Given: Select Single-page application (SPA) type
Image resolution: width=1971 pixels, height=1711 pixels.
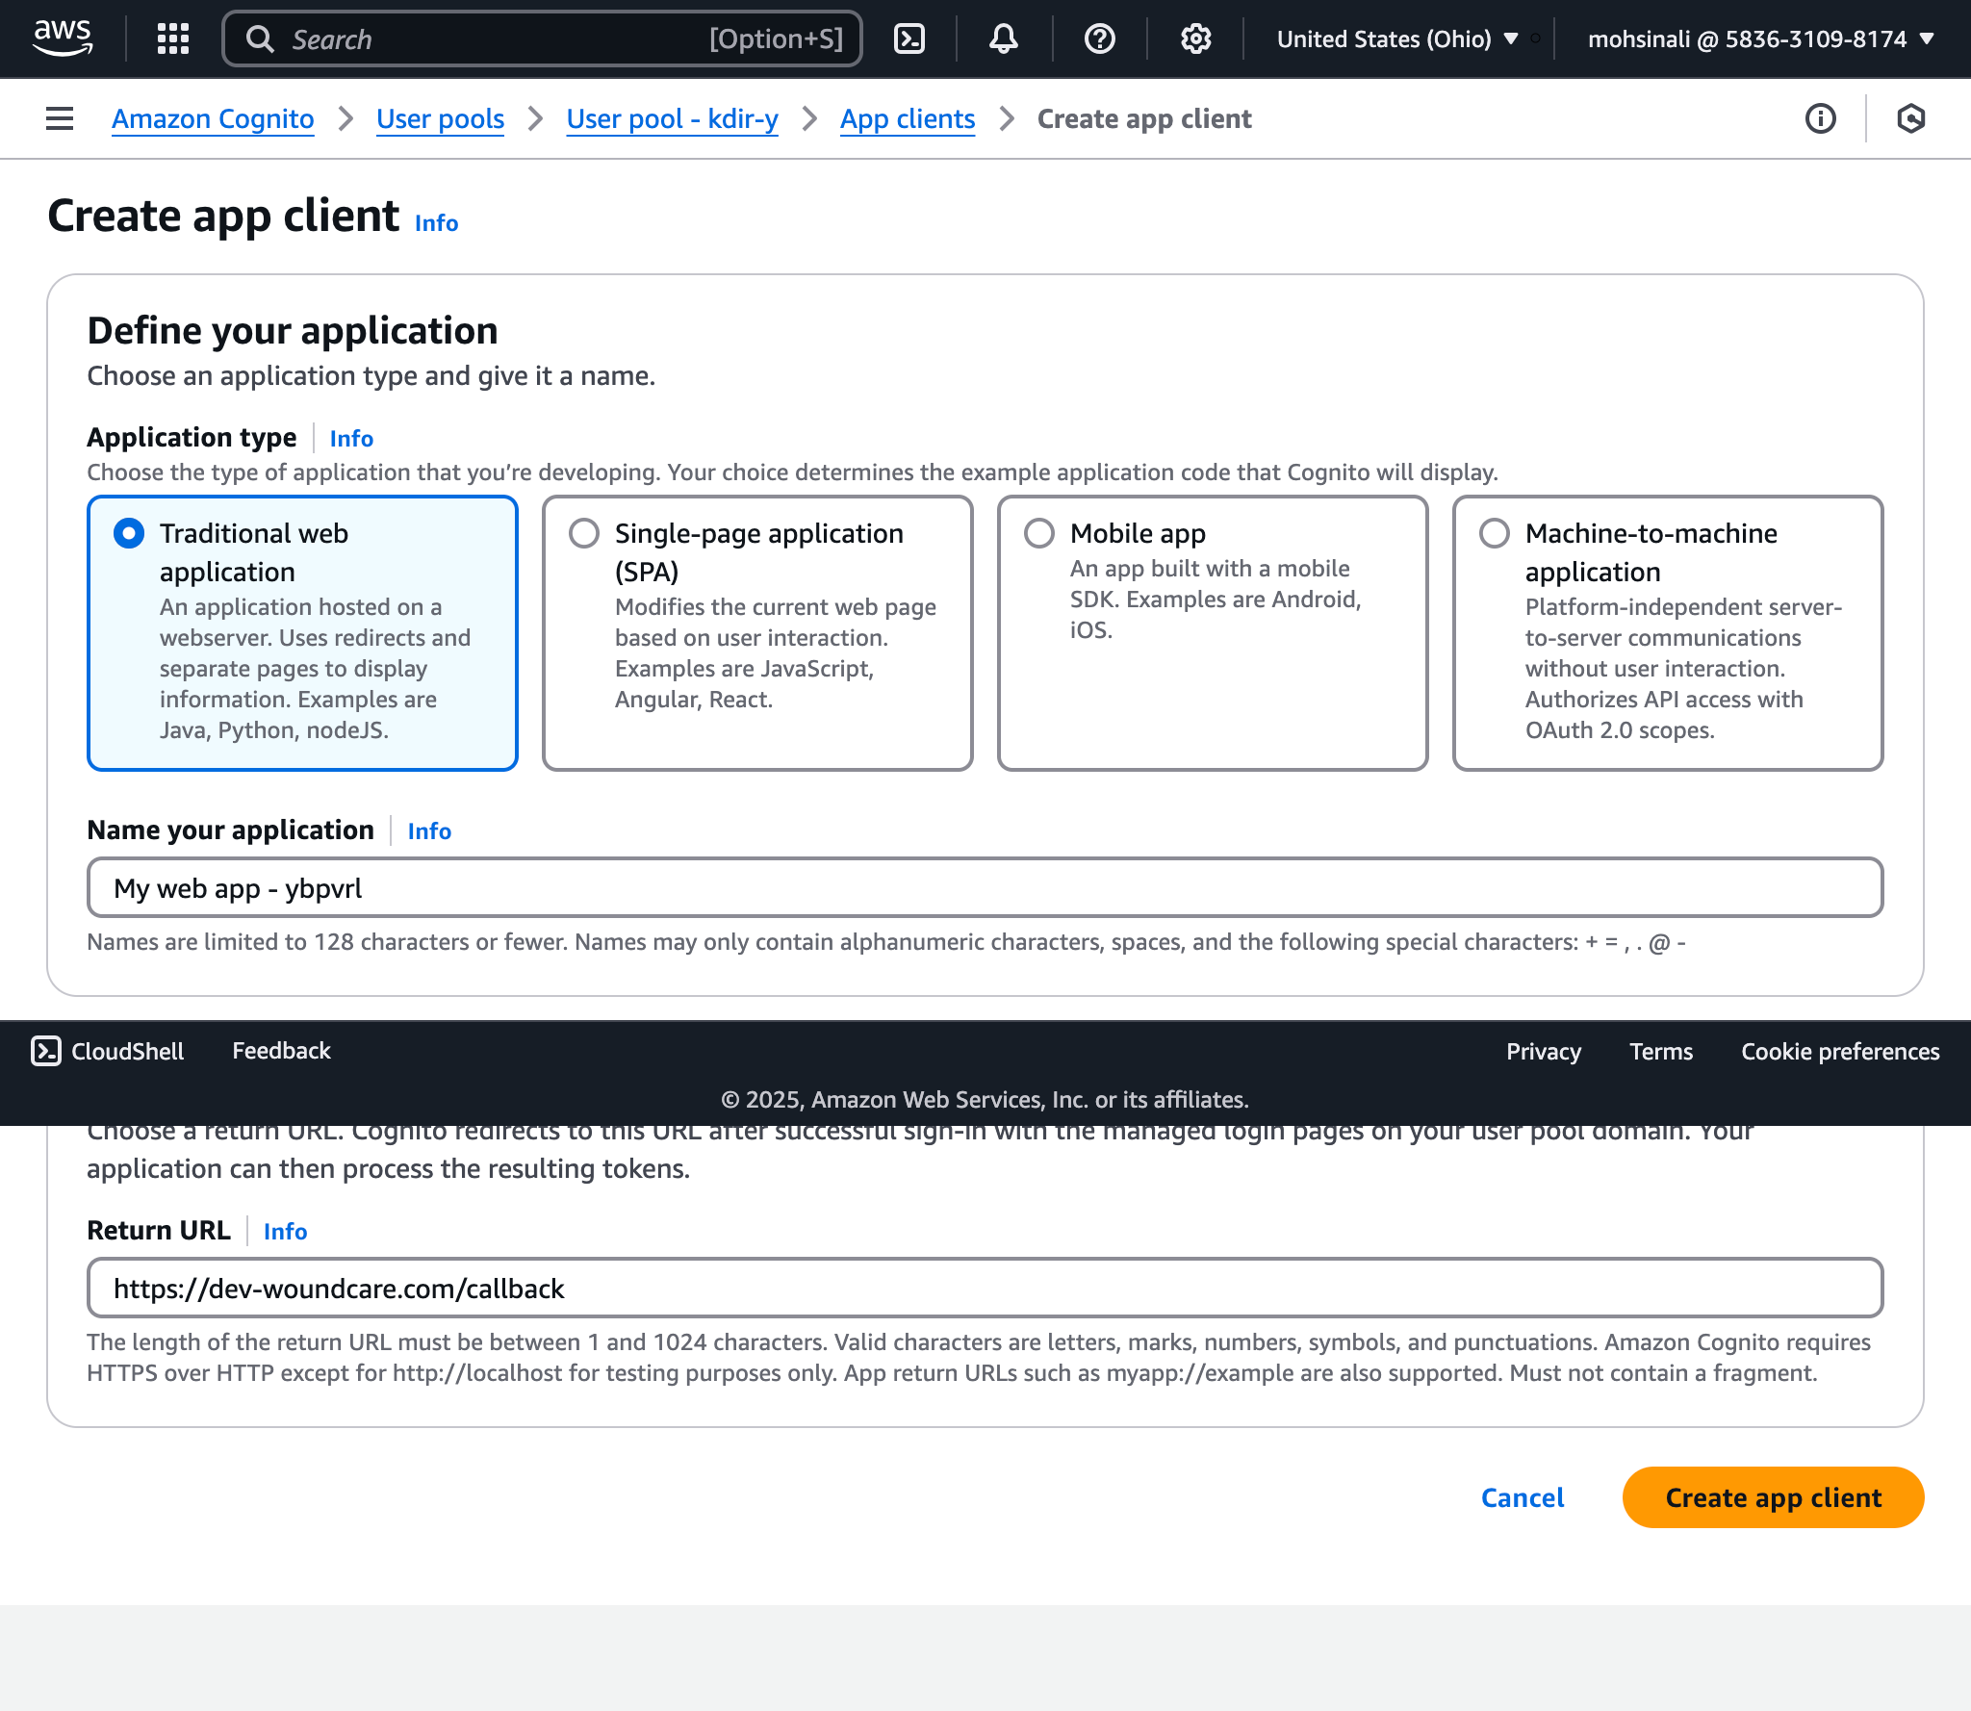Looking at the screenshot, I should pos(583,533).
